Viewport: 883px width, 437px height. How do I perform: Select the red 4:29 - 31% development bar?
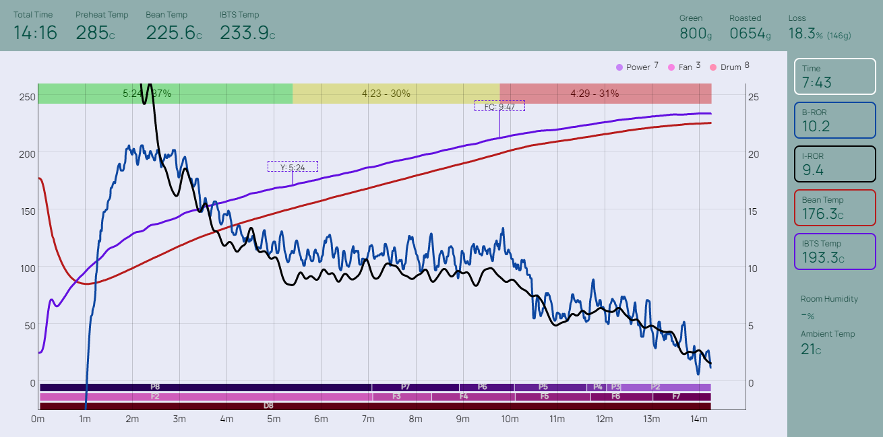tap(605, 94)
